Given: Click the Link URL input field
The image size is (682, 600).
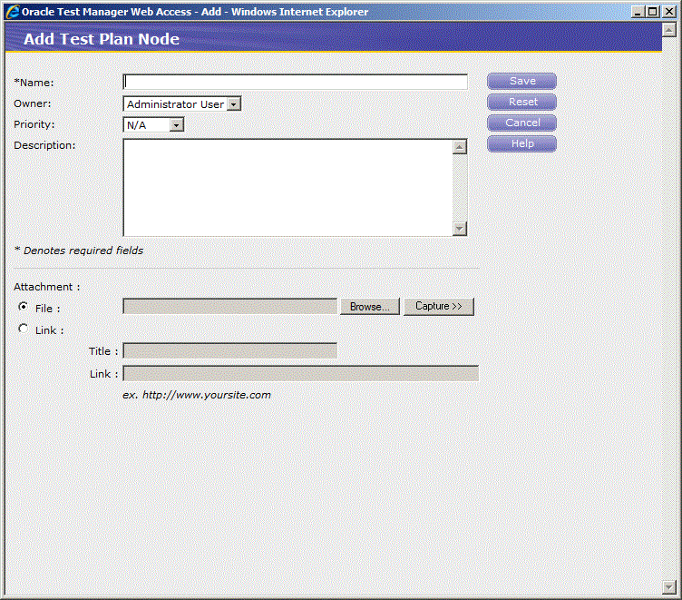Looking at the screenshot, I should pyautogui.click(x=300, y=374).
